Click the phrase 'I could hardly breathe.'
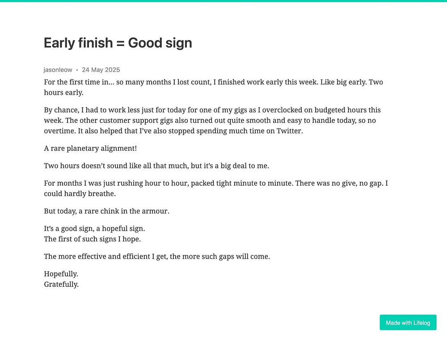The image size is (447, 339). coord(80,194)
